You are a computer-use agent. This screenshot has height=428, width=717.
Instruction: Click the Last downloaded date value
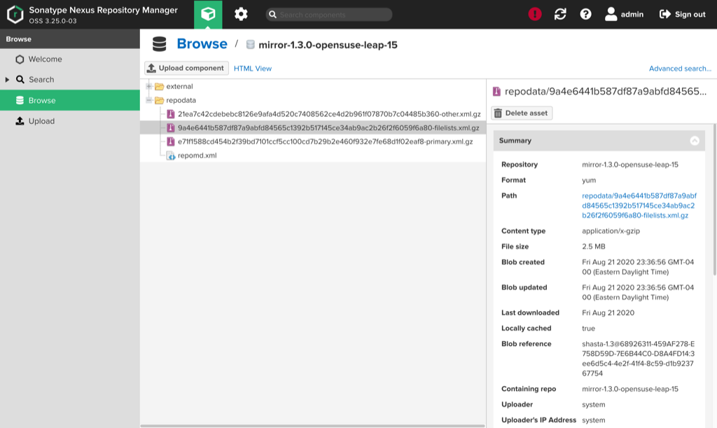pos(608,312)
